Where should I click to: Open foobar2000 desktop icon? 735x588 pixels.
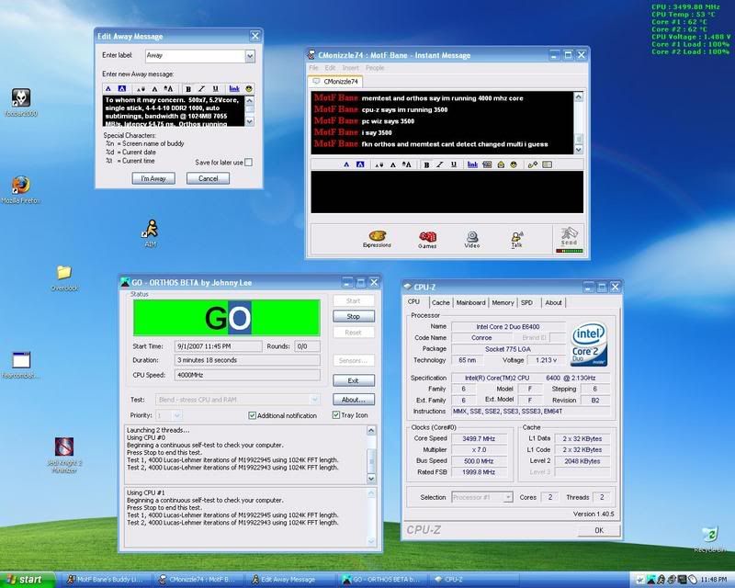(x=21, y=103)
